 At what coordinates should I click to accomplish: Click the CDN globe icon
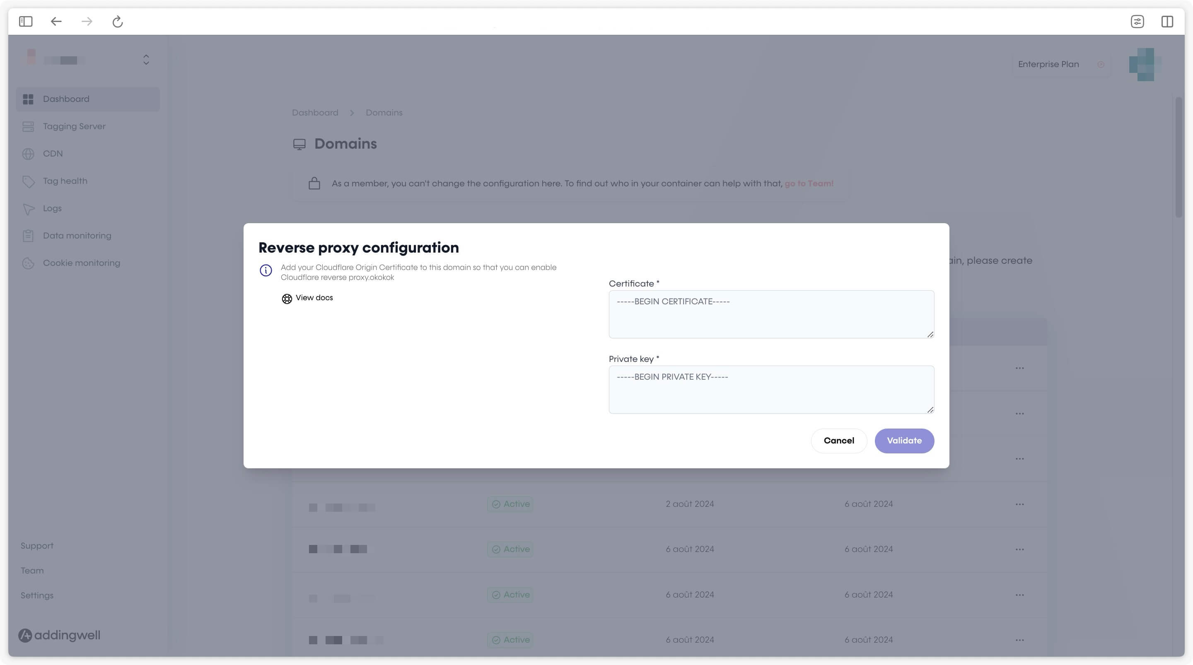tap(28, 154)
